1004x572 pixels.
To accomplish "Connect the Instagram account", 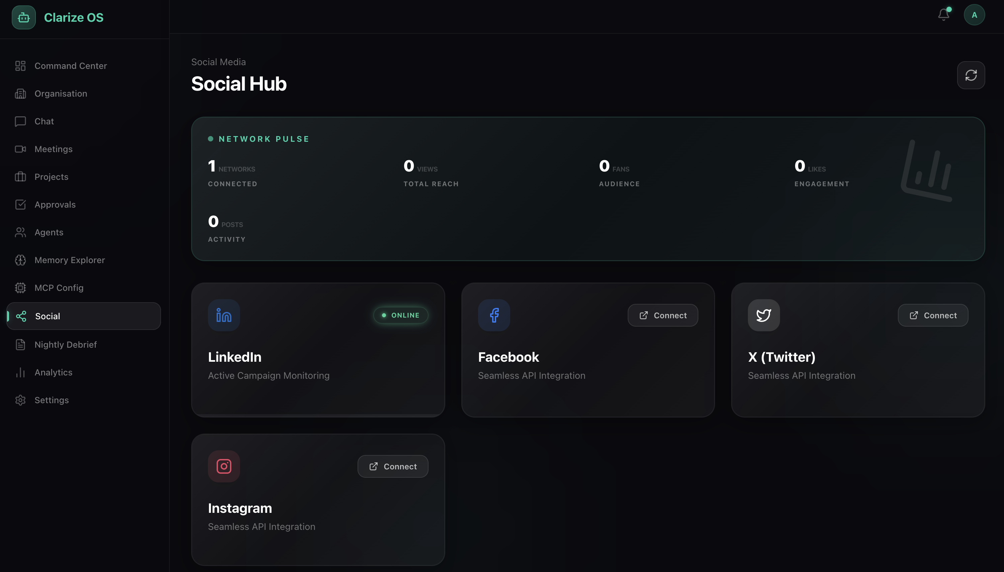I will (x=393, y=466).
